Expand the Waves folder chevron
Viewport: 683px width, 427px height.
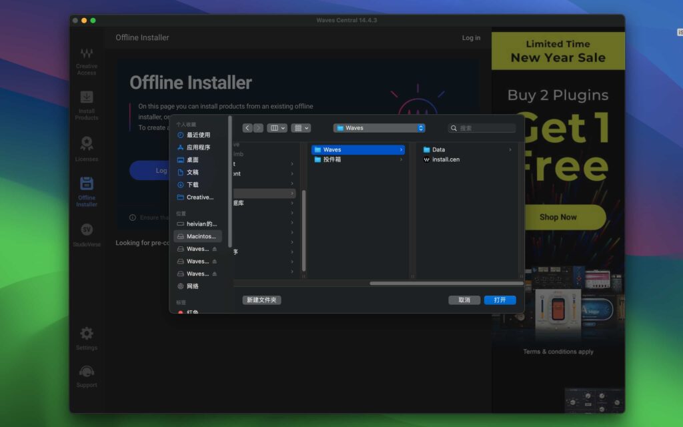[x=401, y=149]
